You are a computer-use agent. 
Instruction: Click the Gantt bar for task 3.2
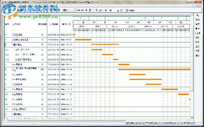[x=107, y=55]
